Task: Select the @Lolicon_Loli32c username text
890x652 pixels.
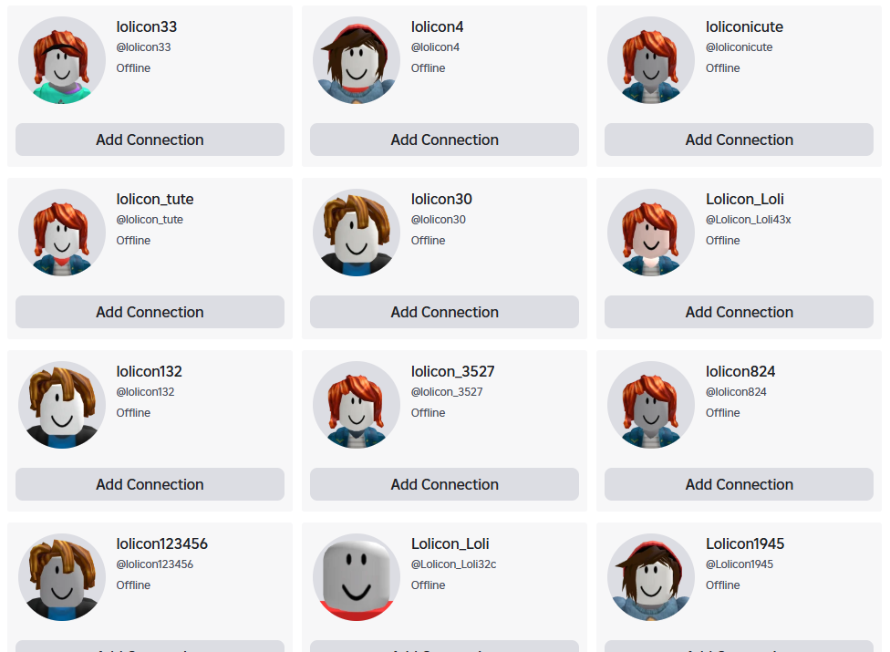Action: (453, 564)
